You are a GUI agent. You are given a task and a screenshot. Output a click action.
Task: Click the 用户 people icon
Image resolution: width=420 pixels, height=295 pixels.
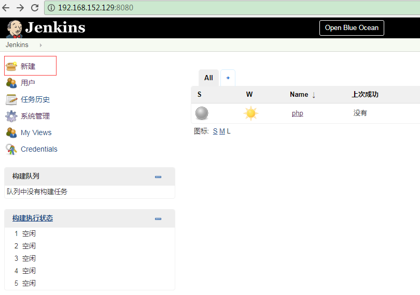tap(11, 83)
